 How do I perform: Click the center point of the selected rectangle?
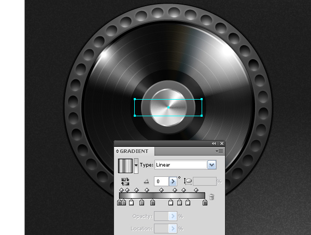[x=168, y=107]
